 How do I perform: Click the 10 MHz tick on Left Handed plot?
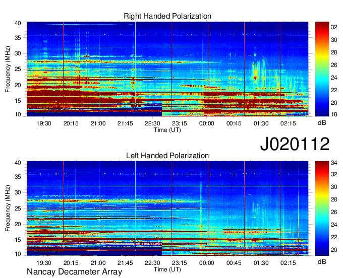[x=18, y=254]
